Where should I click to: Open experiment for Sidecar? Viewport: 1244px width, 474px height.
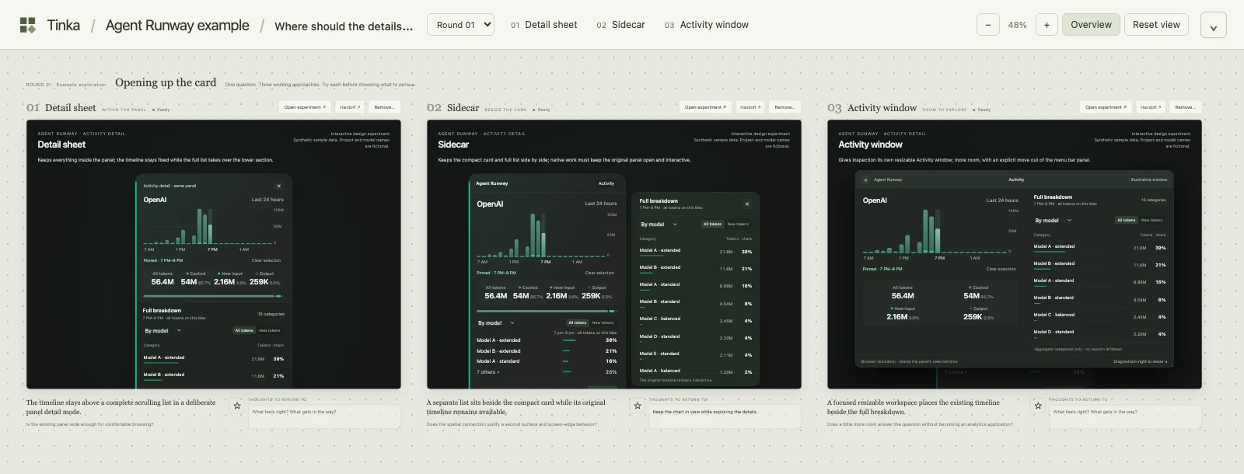point(705,107)
